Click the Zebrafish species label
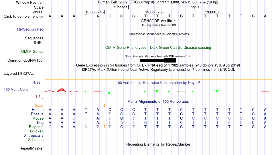272x155 pixels. coord(36,140)
